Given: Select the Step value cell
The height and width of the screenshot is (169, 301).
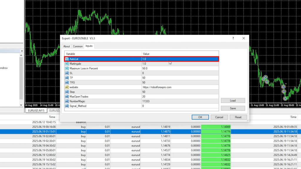Looking at the screenshot, I should pyautogui.click(x=180, y=92).
